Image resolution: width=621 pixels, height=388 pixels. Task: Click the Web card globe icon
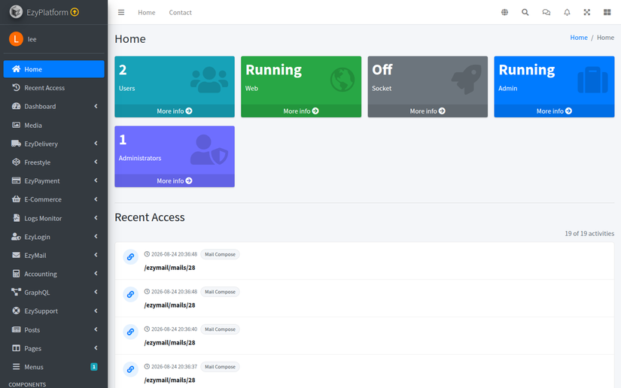pos(342,80)
